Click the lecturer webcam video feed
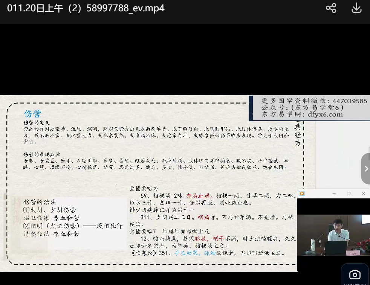This screenshot has height=285, width=370. [x=333, y=235]
